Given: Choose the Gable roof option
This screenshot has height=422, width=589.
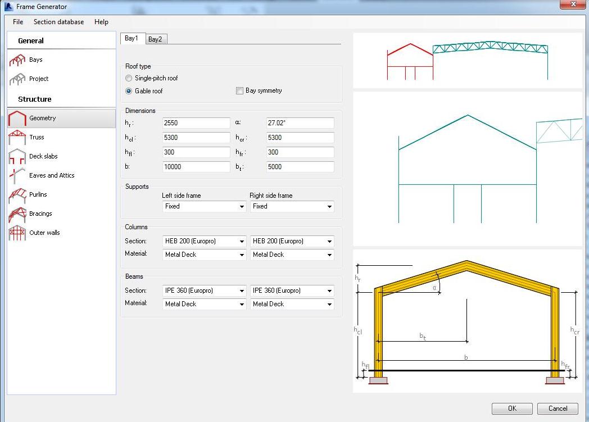Looking at the screenshot, I should 129,91.
